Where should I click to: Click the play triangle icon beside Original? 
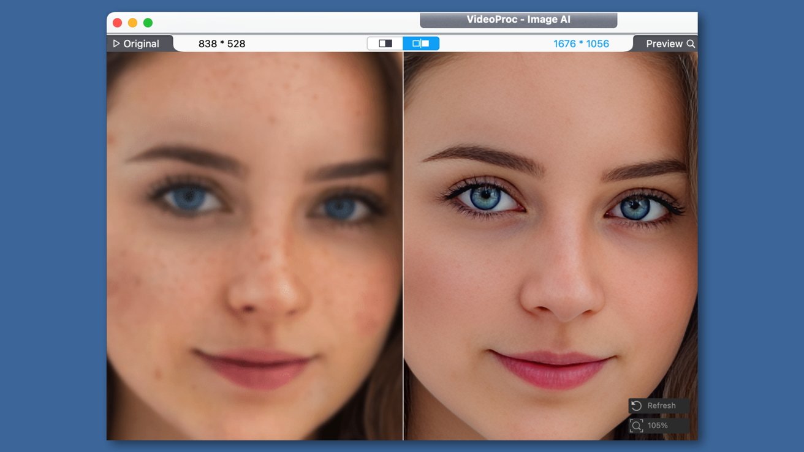coord(116,43)
